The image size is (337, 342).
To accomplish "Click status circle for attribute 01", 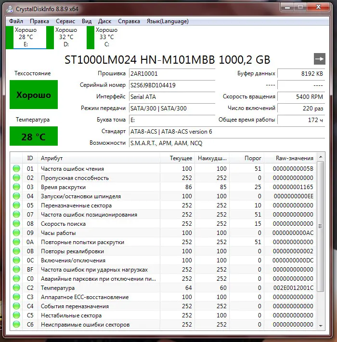I will pyautogui.click(x=16, y=169).
